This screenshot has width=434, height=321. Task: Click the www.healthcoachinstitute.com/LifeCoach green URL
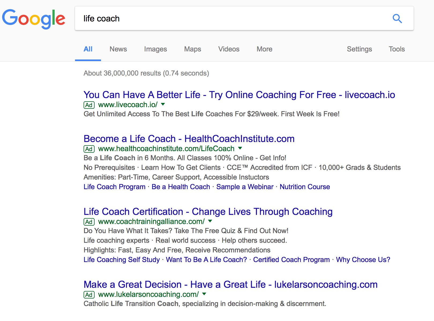(x=166, y=149)
